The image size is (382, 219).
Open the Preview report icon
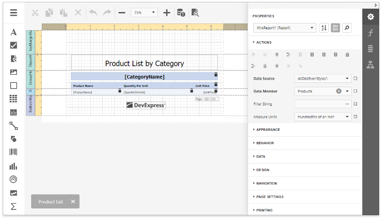pyautogui.click(x=195, y=12)
